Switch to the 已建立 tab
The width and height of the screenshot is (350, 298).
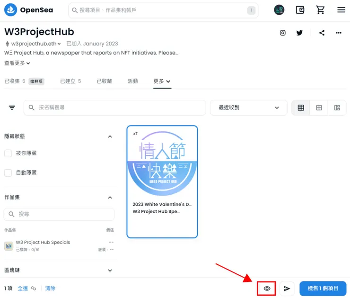coord(70,81)
